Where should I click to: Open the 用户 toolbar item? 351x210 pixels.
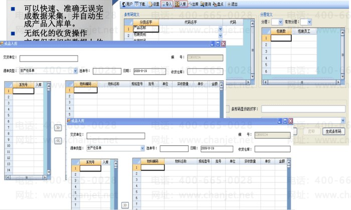coord(127,4)
